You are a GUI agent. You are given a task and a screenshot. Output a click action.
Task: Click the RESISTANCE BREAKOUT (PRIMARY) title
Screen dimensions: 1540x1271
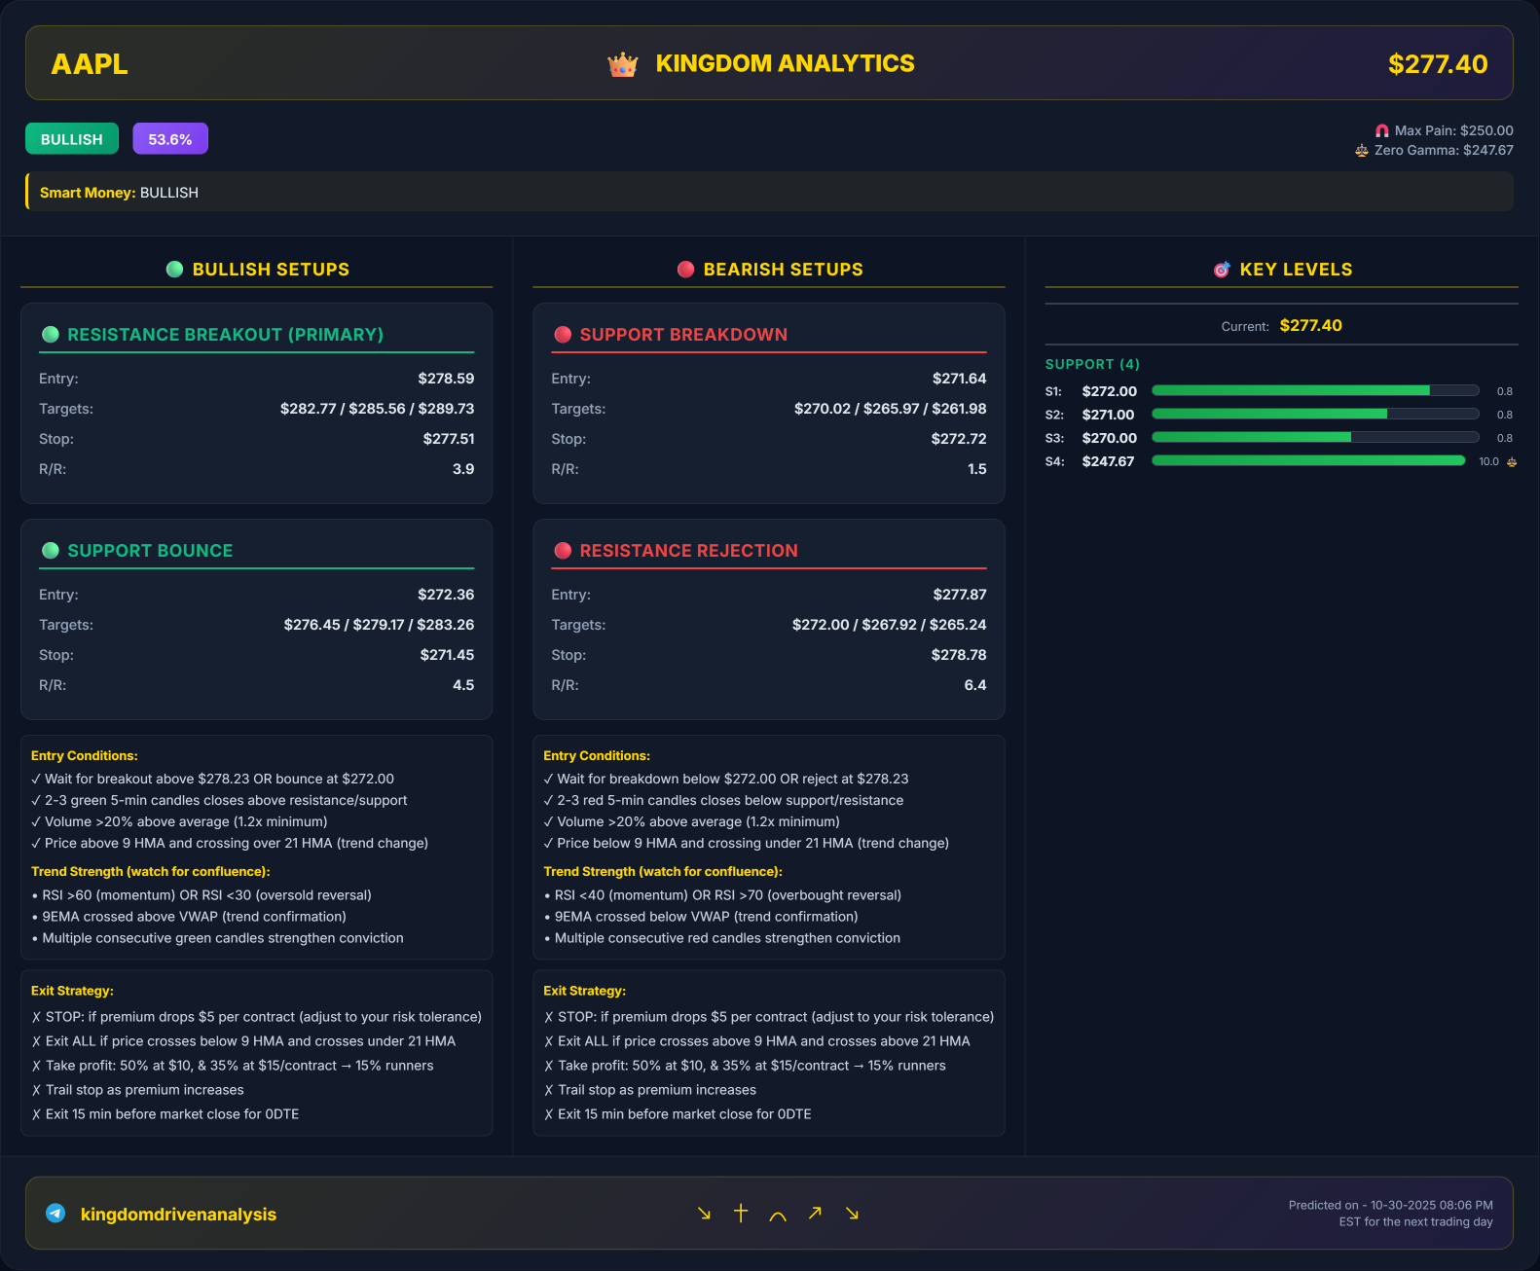pyautogui.click(x=226, y=335)
